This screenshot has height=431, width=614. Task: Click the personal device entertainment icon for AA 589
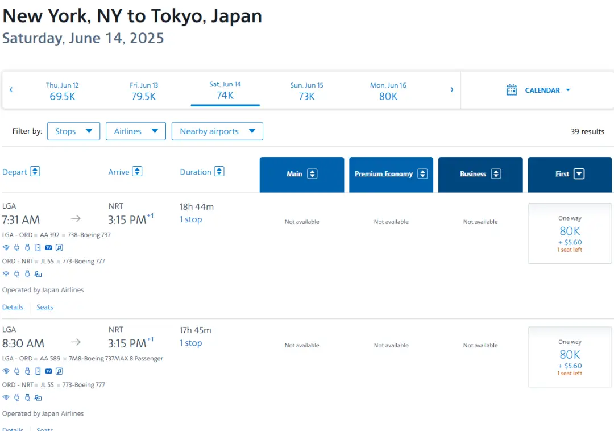(x=38, y=371)
